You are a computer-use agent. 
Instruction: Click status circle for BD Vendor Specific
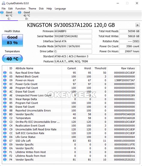point(5,114)
